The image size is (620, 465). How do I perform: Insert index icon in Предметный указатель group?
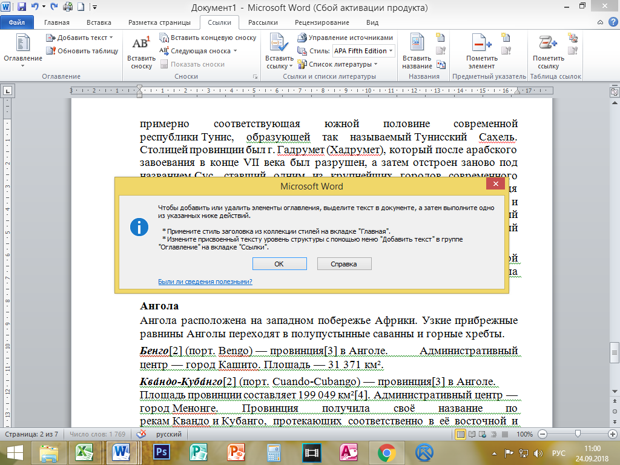(506, 38)
